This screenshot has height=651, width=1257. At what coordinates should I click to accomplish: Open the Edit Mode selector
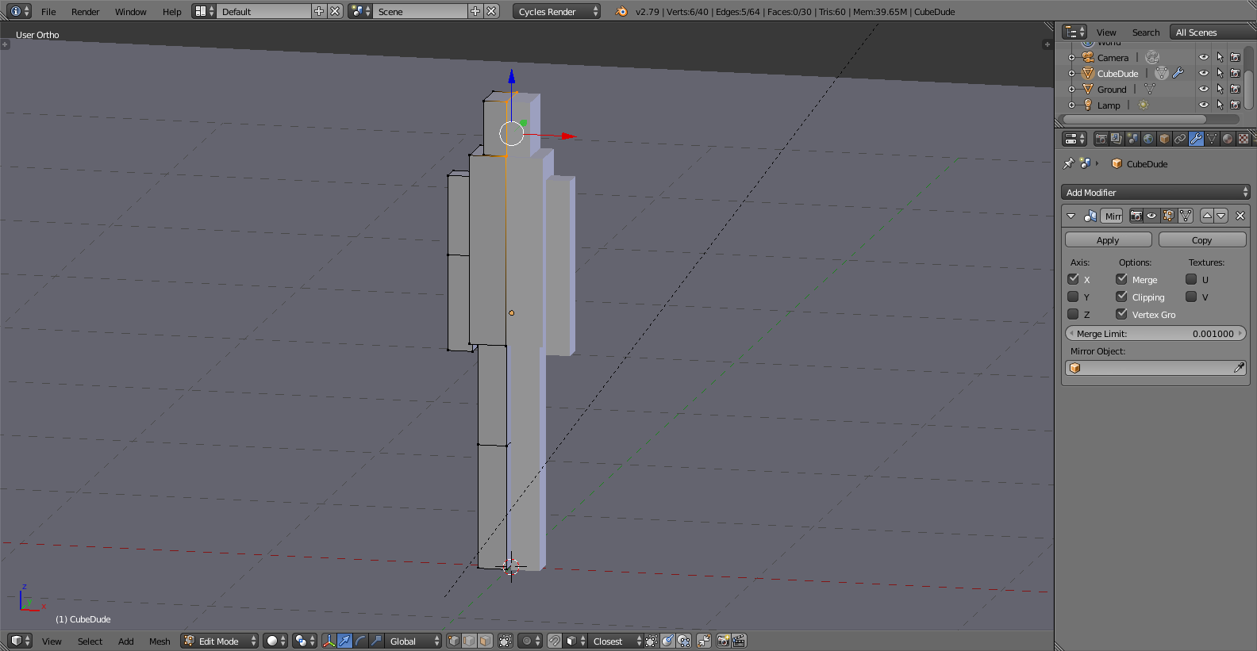(x=220, y=641)
